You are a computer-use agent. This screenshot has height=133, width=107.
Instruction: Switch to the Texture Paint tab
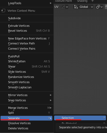pyautogui.click(x=64, y=1)
